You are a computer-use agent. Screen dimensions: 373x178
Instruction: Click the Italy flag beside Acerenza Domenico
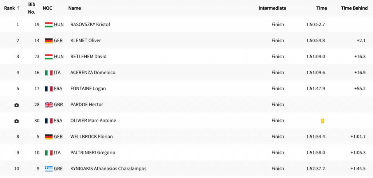[x=49, y=73]
